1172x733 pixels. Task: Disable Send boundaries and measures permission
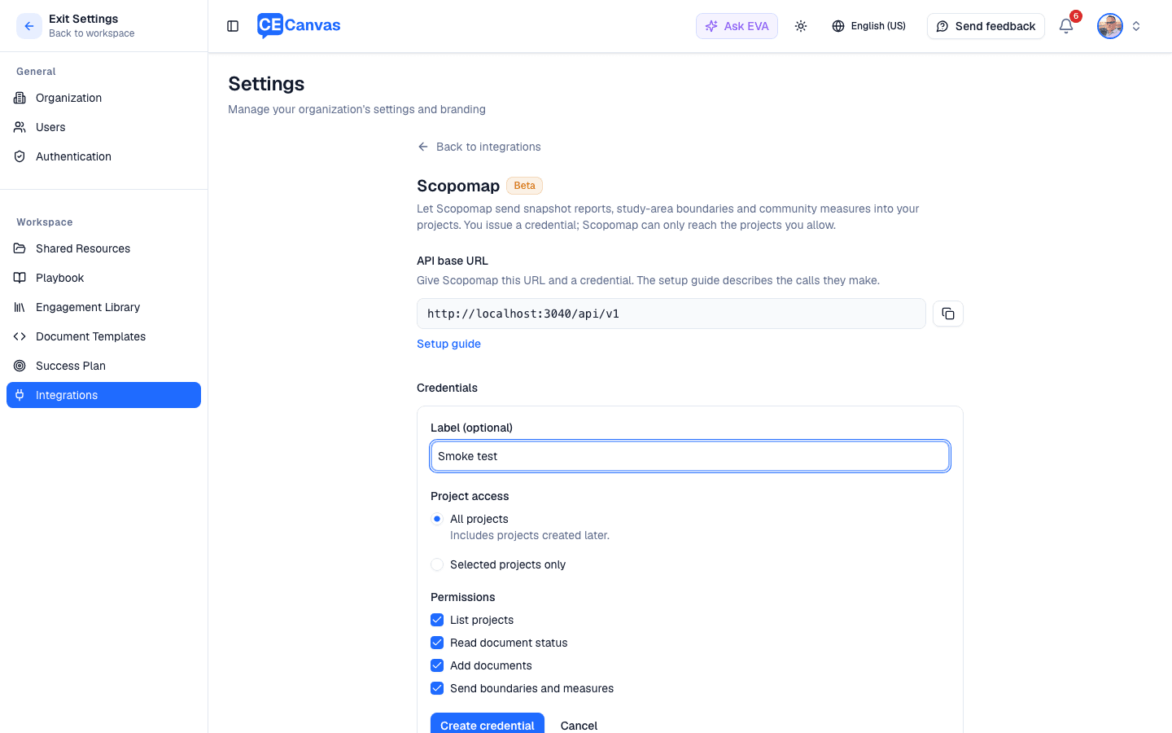tap(437, 688)
